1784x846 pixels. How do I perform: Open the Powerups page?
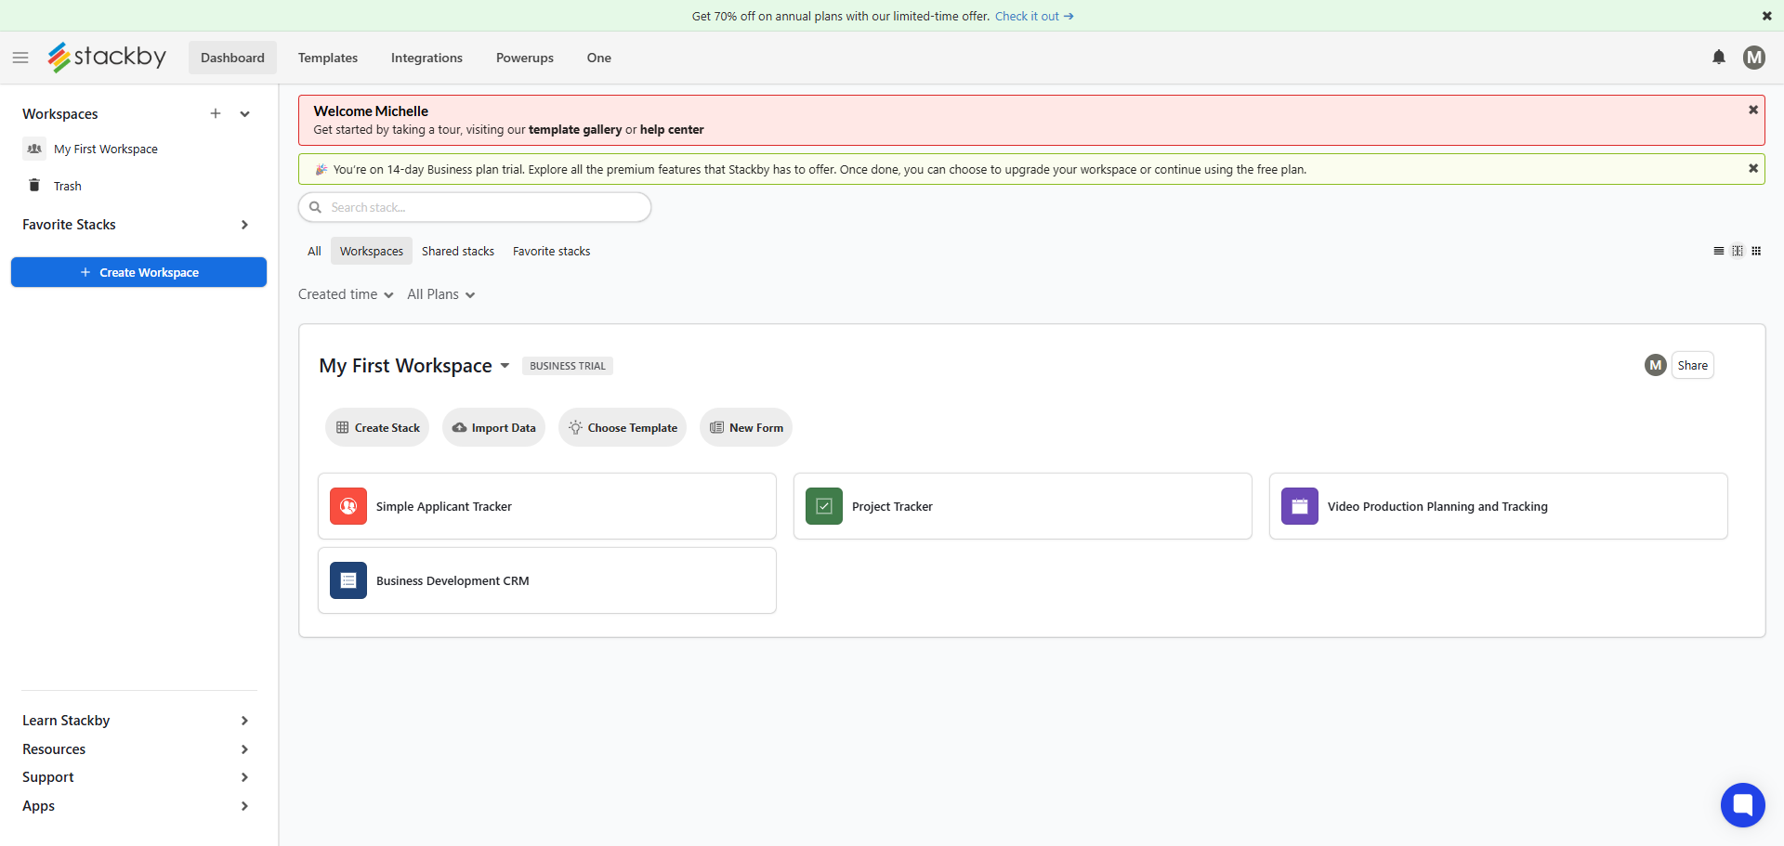(525, 58)
